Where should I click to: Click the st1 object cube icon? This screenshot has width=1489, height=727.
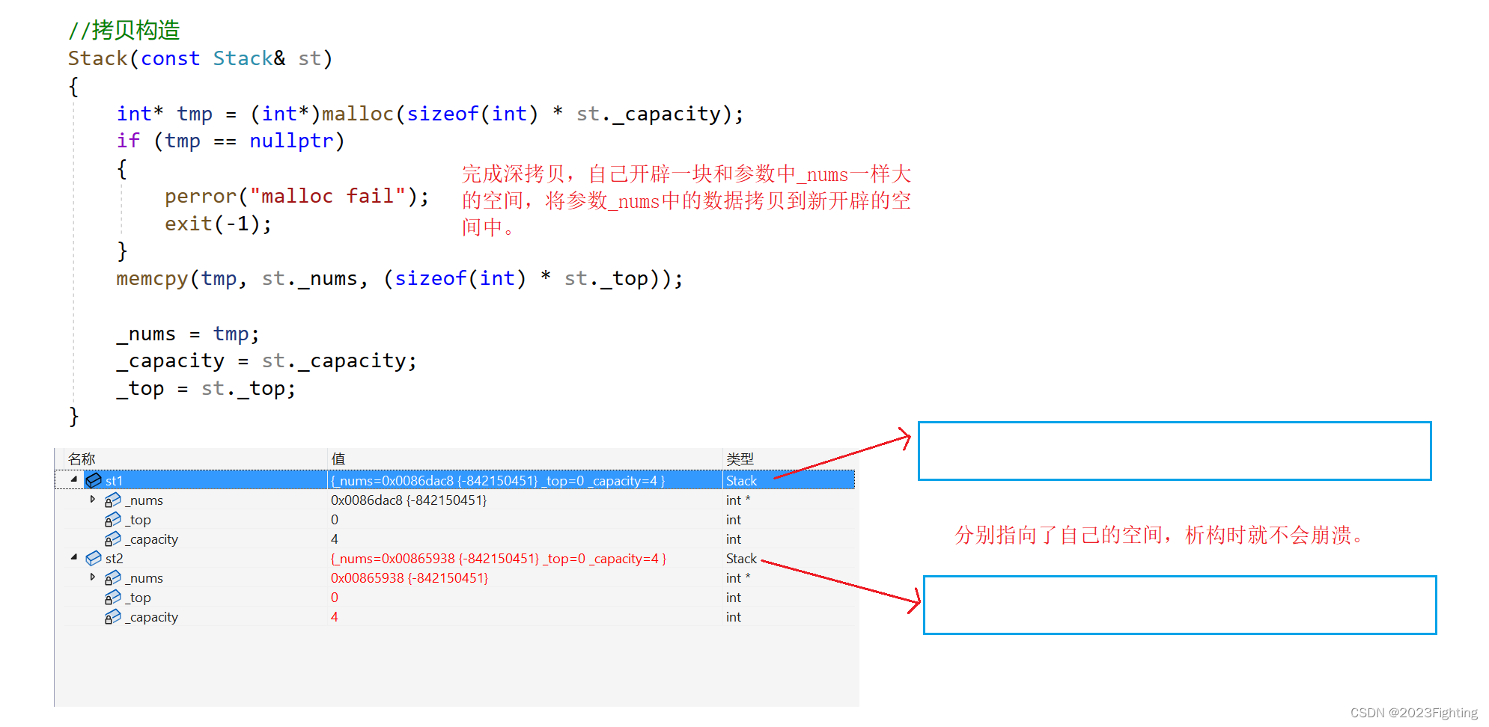[x=94, y=480]
